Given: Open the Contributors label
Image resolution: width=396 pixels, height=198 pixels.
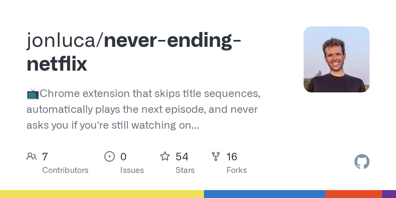Looking at the screenshot, I should tap(65, 170).
